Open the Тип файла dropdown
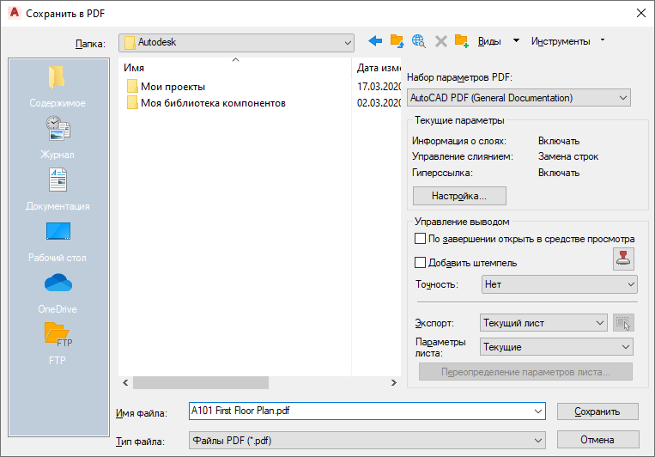 tap(367, 441)
